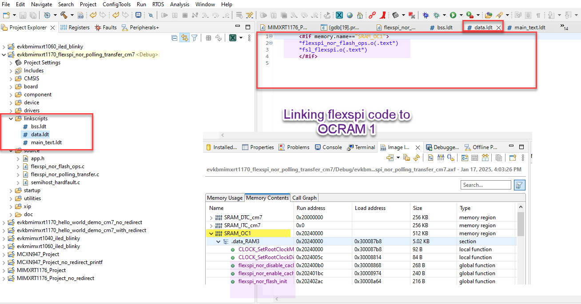Switch to the Memory Usage tab

225,198
